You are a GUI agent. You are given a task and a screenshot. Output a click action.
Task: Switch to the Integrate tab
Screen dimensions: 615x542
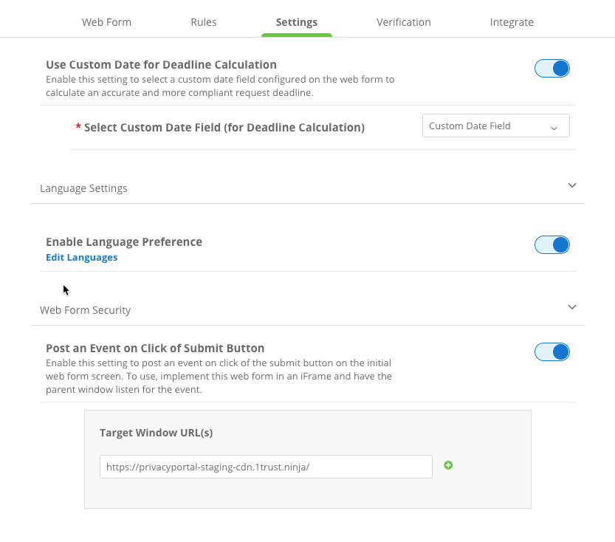click(x=512, y=22)
